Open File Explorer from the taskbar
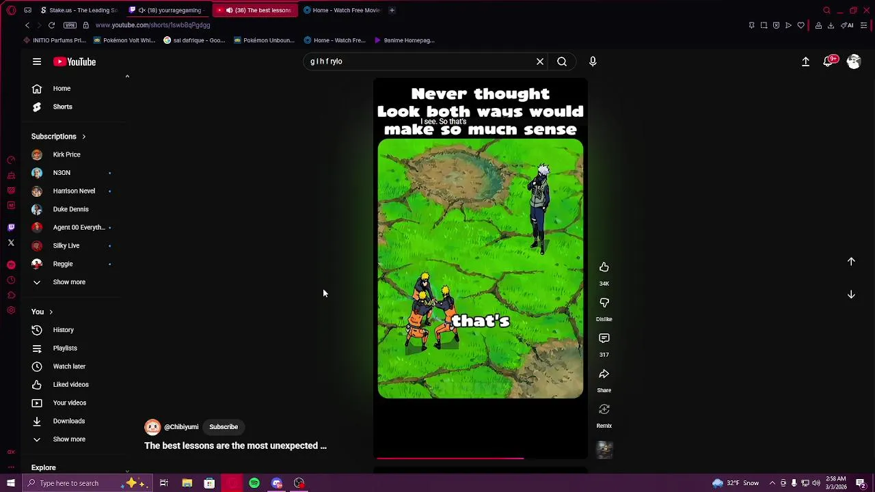 [187, 483]
